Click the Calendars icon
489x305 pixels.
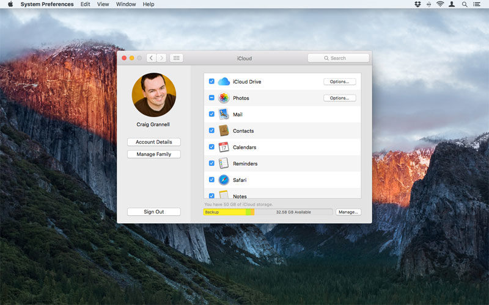tap(224, 147)
